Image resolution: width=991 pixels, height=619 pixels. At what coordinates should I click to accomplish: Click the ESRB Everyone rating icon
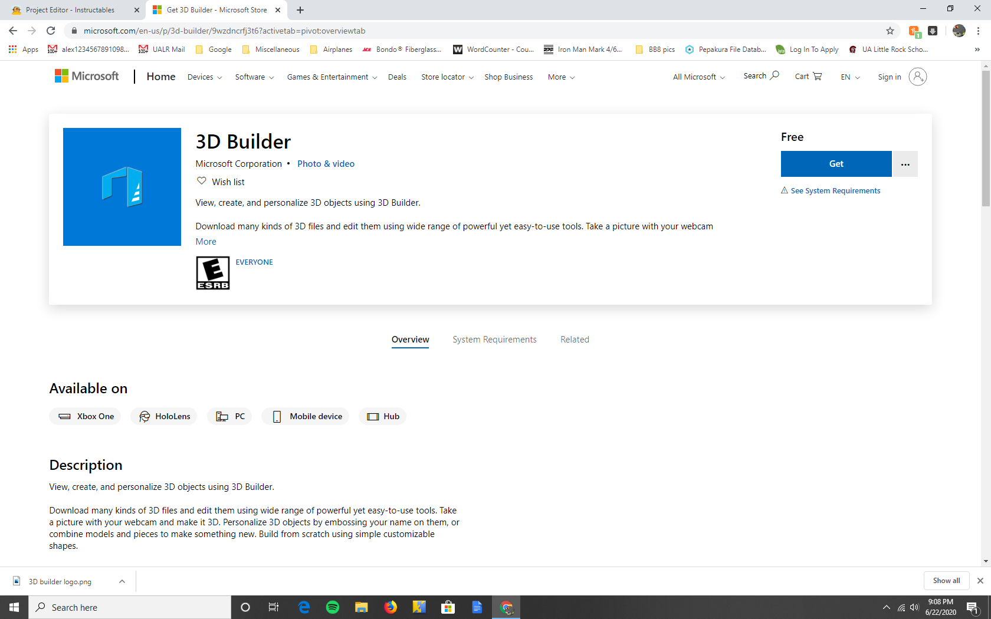point(212,272)
